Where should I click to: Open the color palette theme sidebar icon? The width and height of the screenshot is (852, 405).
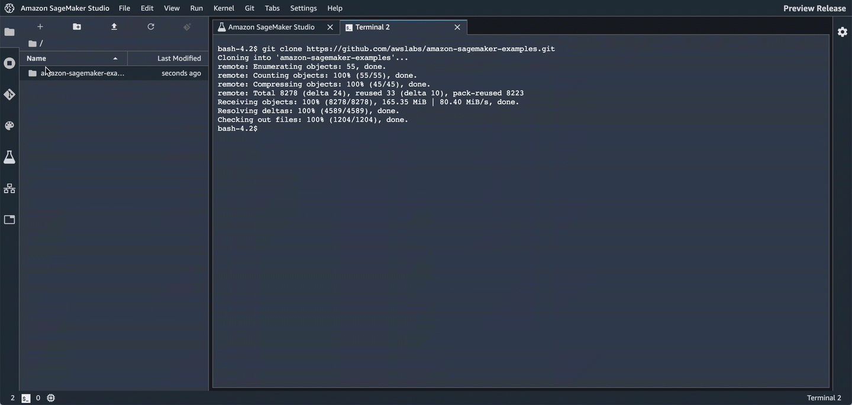click(9, 126)
